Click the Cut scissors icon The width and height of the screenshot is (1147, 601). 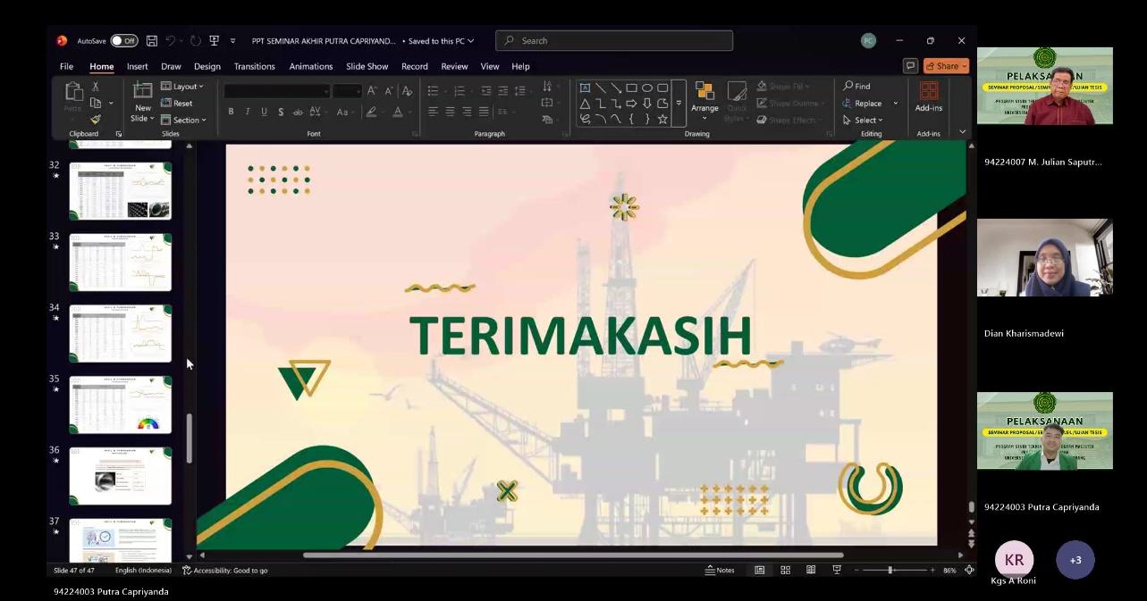[96, 87]
